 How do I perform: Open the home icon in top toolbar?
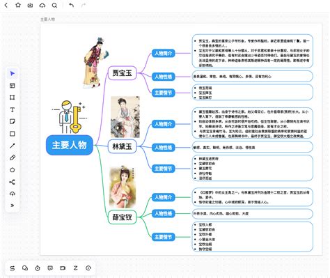[18, 5]
